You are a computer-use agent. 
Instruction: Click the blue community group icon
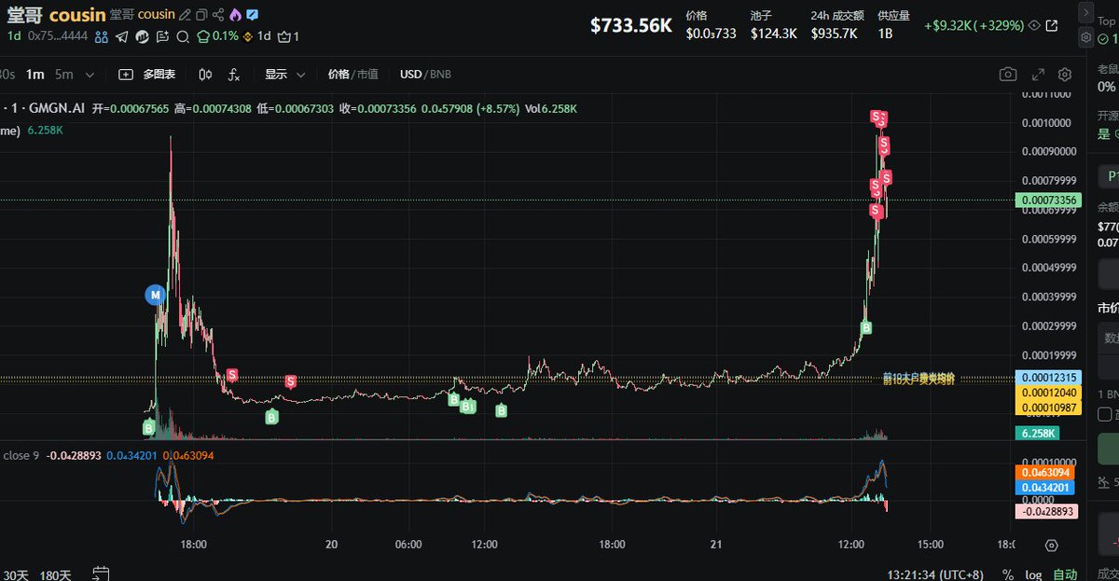click(x=102, y=36)
